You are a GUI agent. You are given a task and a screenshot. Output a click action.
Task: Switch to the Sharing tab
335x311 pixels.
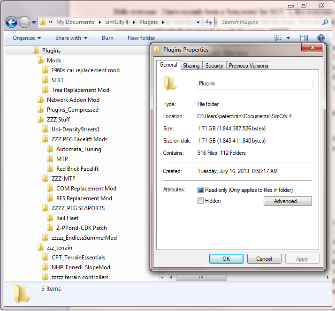pyautogui.click(x=191, y=66)
